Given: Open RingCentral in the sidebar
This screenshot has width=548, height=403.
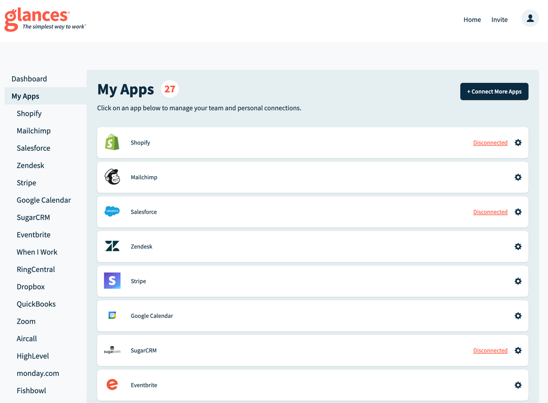Looking at the screenshot, I should point(36,269).
